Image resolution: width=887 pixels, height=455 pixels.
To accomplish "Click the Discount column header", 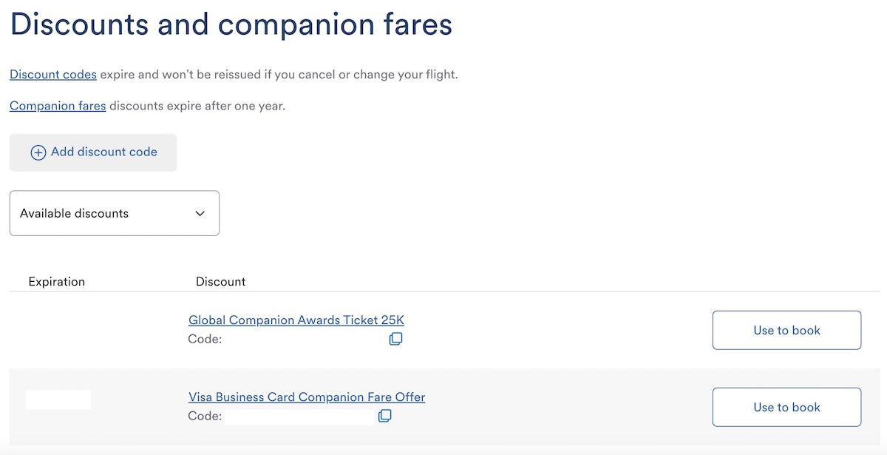I will pyautogui.click(x=220, y=282).
